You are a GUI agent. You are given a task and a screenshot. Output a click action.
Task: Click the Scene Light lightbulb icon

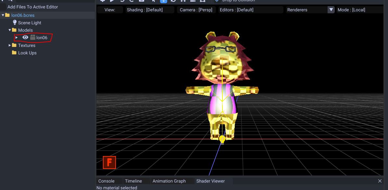pyautogui.click(x=15, y=23)
